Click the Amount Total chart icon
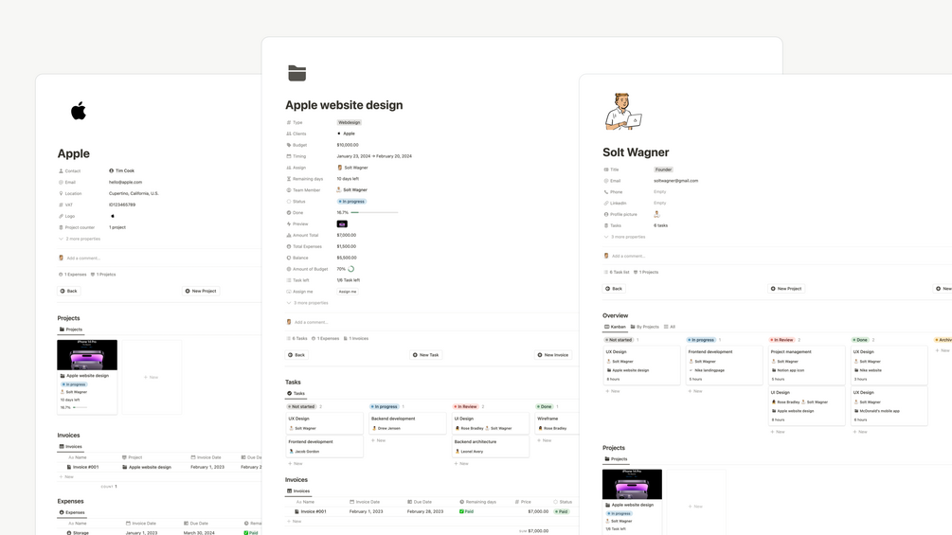The height and width of the screenshot is (535, 952). (289, 236)
